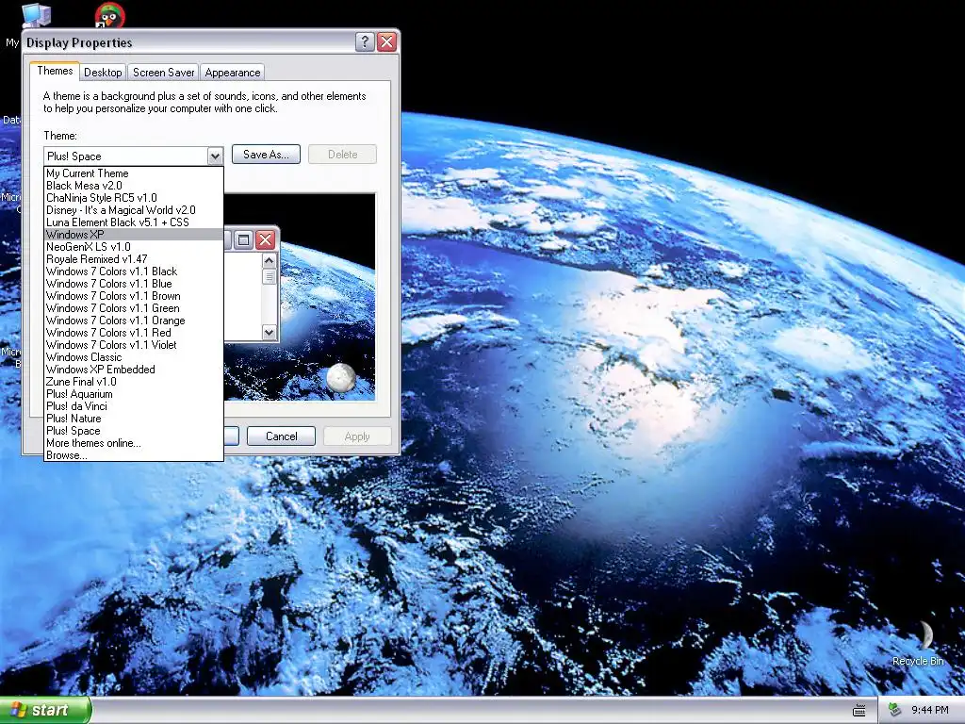Select My Current Theme from list

point(134,173)
